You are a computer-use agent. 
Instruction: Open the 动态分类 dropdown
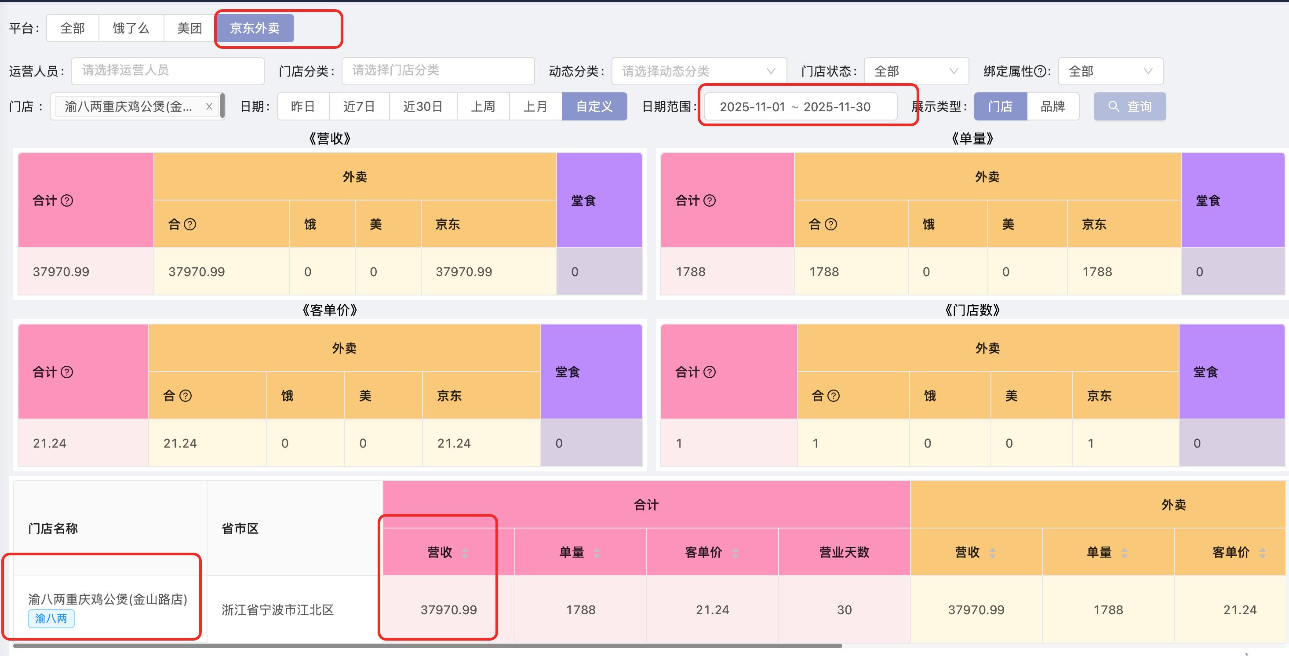coord(698,71)
